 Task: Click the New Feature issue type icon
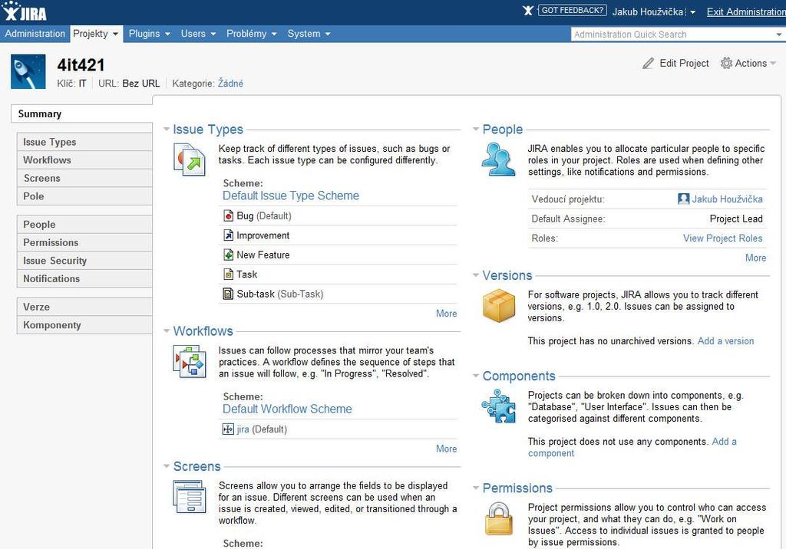pos(228,255)
